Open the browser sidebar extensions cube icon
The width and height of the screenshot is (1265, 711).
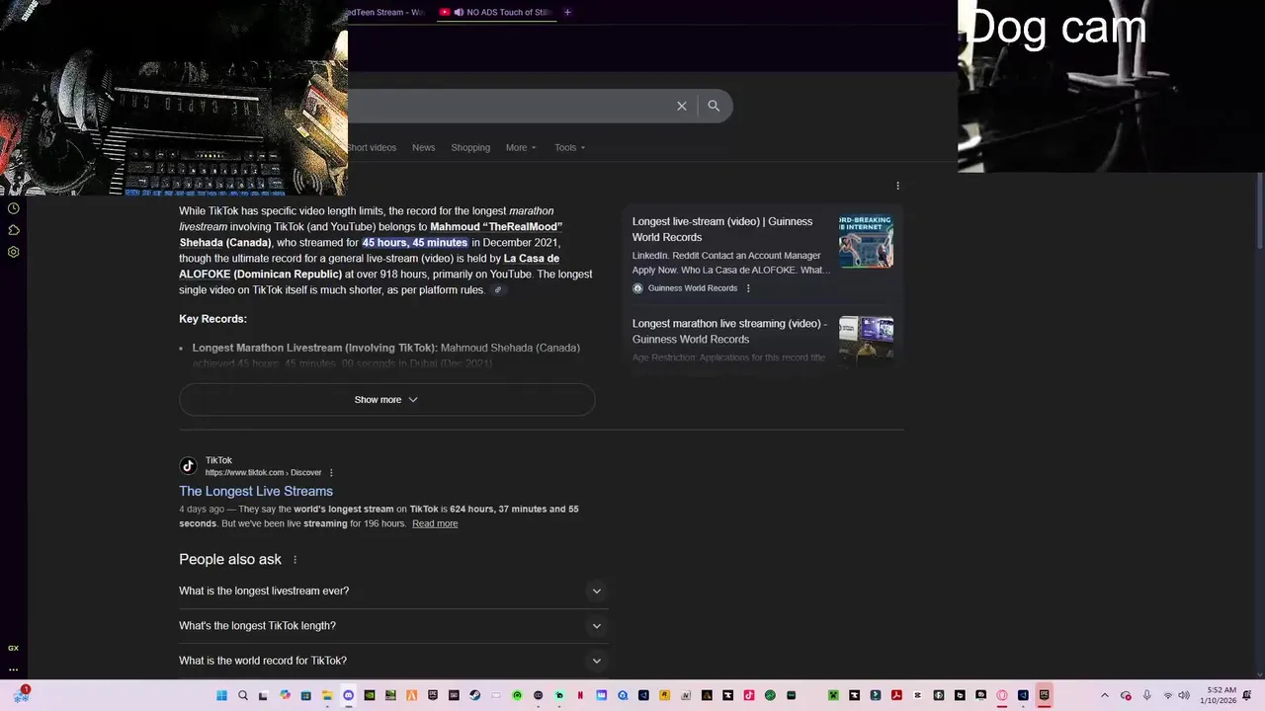(14, 230)
